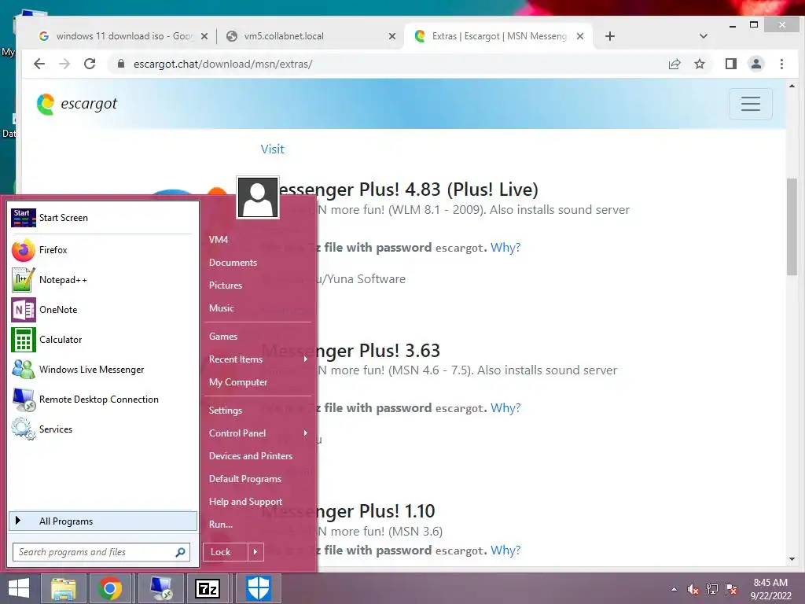Follow the Visit link
This screenshot has height=604, width=805.
click(272, 149)
